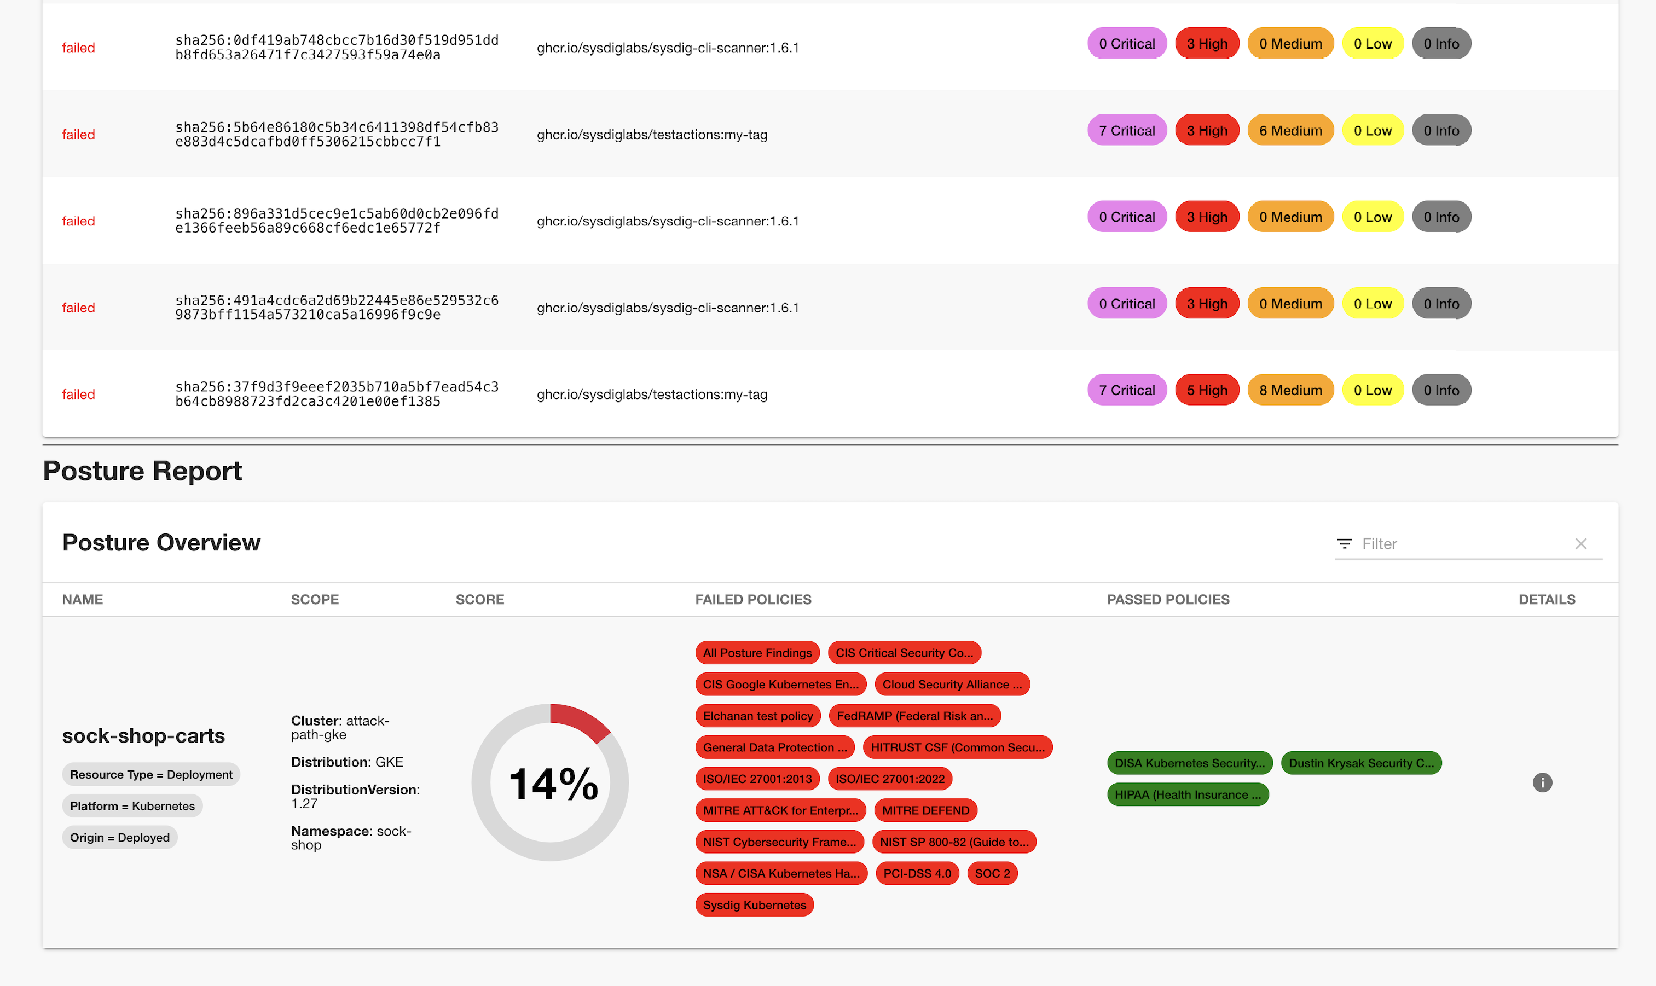This screenshot has width=1656, height=986.
Task: Sort by NAME column header
Action: click(x=83, y=599)
